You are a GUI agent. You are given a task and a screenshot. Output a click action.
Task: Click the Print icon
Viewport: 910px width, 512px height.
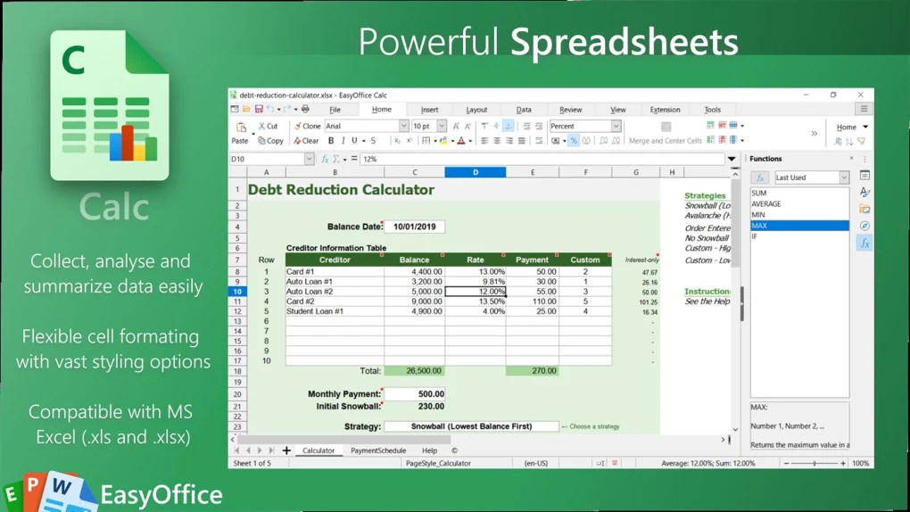click(305, 110)
